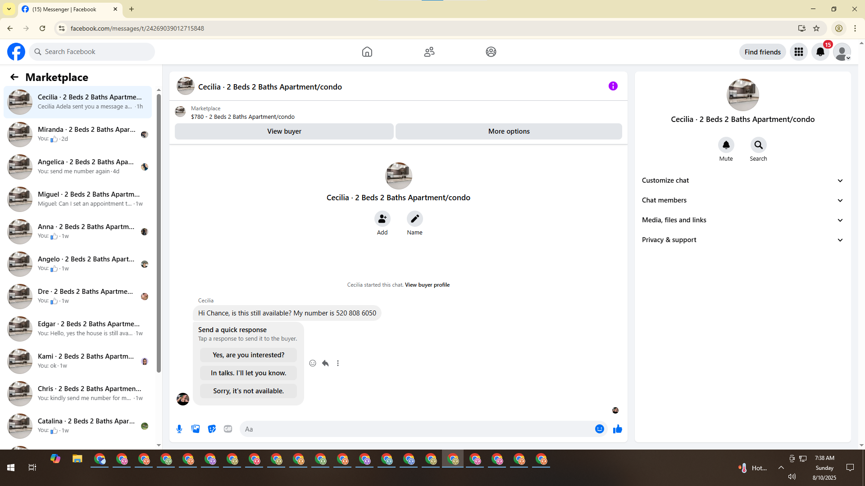Mute this conversation with the bell icon
Screen dimensions: 865x486
(726, 145)
